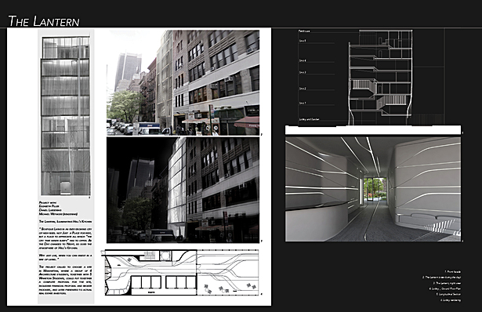The height and width of the screenshot is (312, 482).
Task: Open the night street view rendering
Action: (183, 190)
